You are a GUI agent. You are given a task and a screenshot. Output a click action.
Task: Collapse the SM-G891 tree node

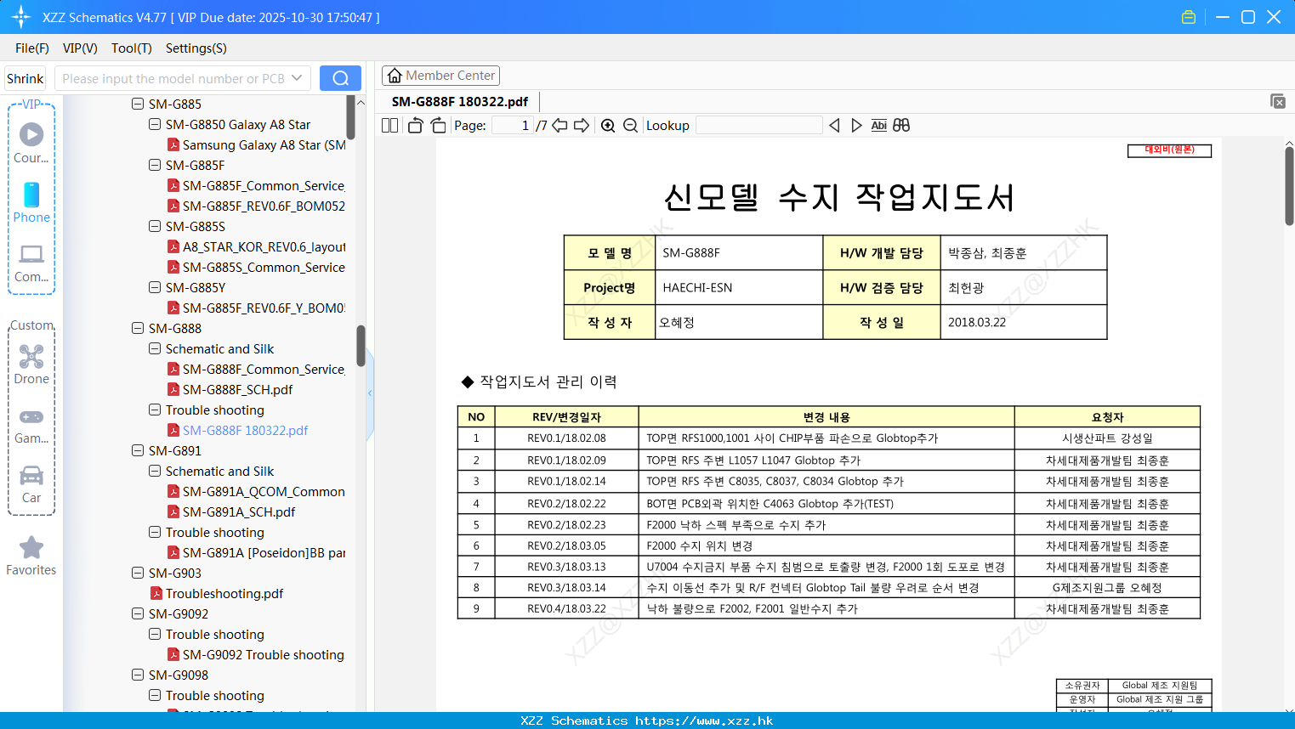pyautogui.click(x=138, y=450)
